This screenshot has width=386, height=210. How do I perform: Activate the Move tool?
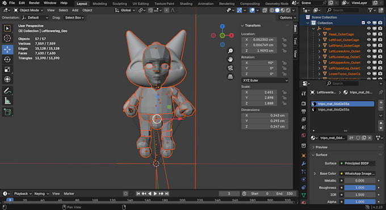[7, 49]
